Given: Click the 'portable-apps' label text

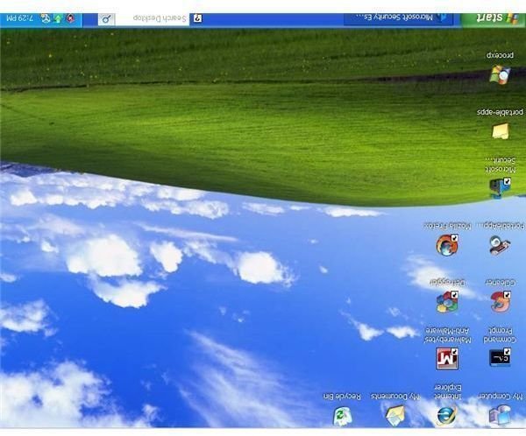Looking at the screenshot, I should [x=500, y=111].
